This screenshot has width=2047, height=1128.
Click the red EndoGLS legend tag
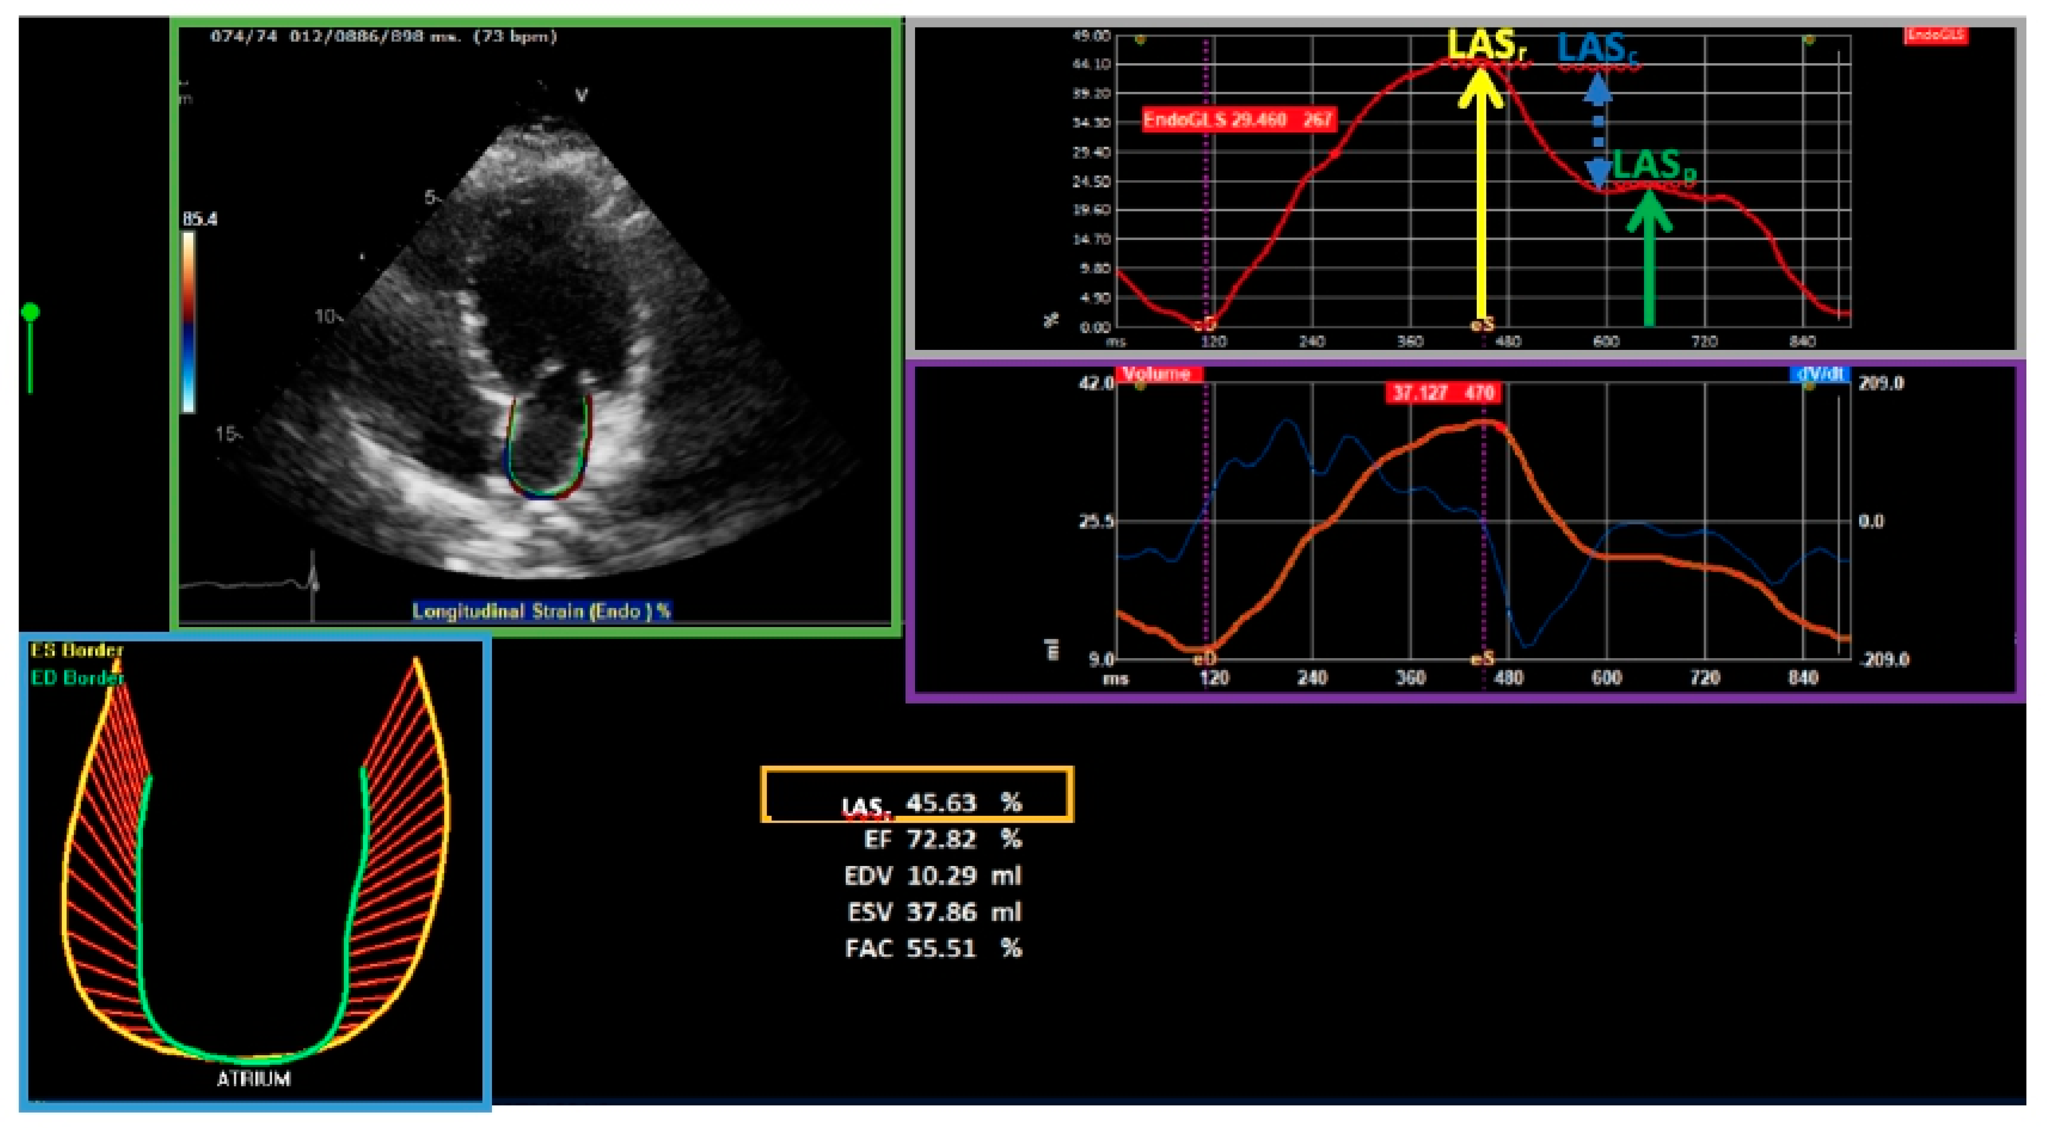click(x=1936, y=35)
